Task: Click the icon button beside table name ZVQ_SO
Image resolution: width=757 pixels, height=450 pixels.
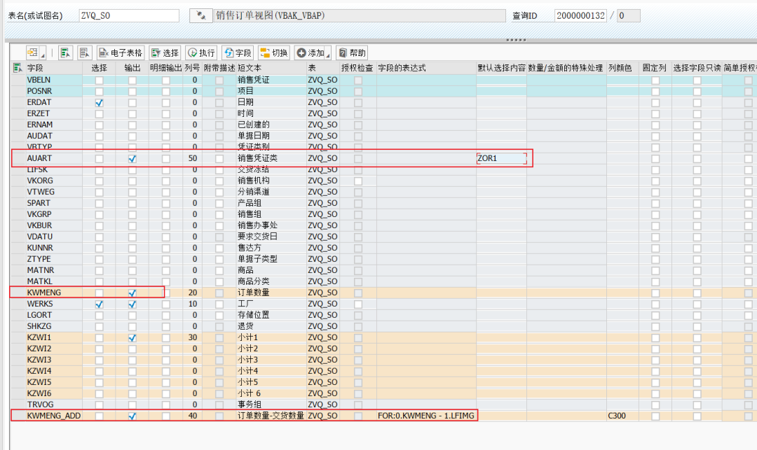Action: point(201,15)
